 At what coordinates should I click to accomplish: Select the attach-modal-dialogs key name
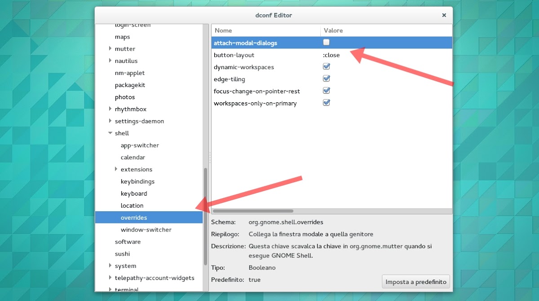(245, 43)
